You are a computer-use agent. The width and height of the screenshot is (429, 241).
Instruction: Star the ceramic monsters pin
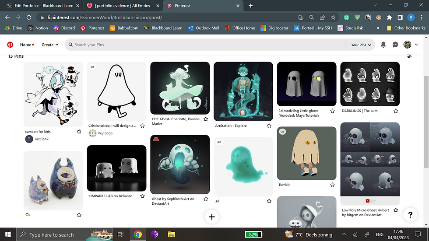[79, 215]
